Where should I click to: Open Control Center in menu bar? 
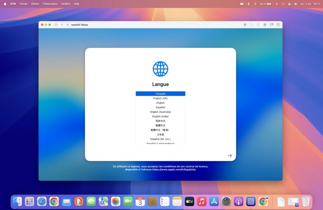290,4
